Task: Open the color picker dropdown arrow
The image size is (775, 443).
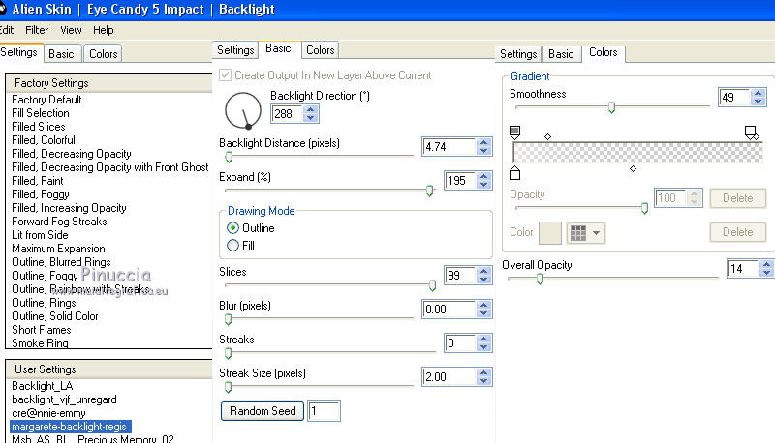Action: pos(597,233)
